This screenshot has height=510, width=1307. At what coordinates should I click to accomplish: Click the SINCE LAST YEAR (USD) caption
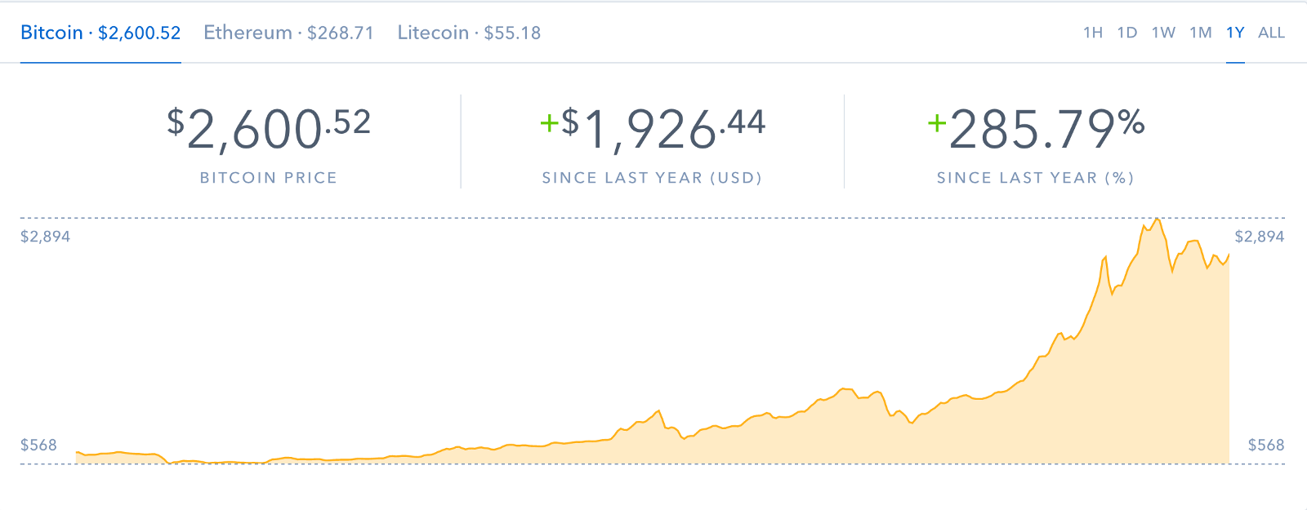point(652,178)
